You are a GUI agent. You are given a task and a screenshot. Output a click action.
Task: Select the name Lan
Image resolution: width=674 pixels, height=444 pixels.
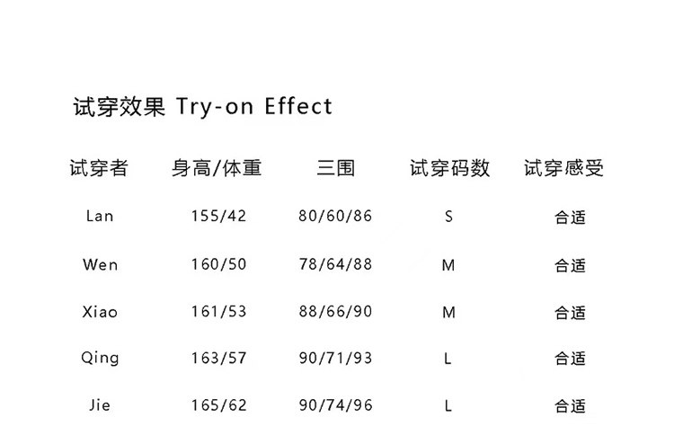tap(100, 217)
